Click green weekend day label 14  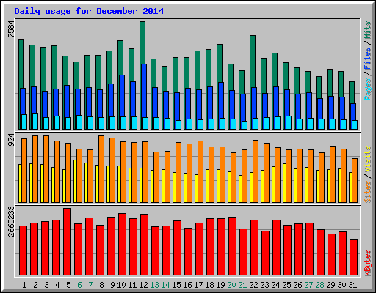pyautogui.click(x=165, y=285)
